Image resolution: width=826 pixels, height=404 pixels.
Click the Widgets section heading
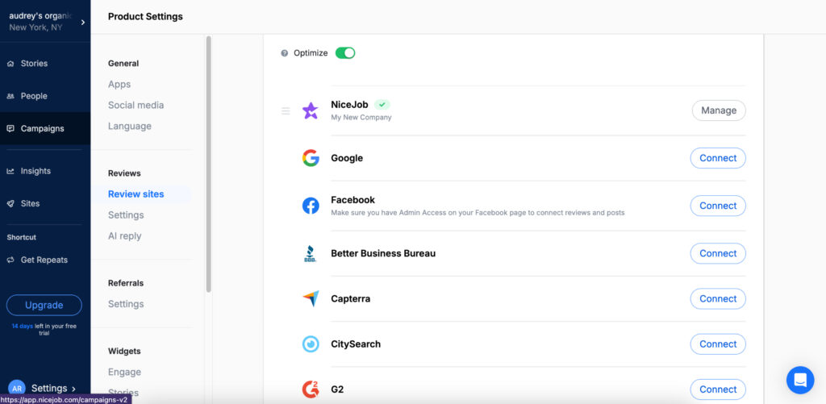click(x=124, y=352)
